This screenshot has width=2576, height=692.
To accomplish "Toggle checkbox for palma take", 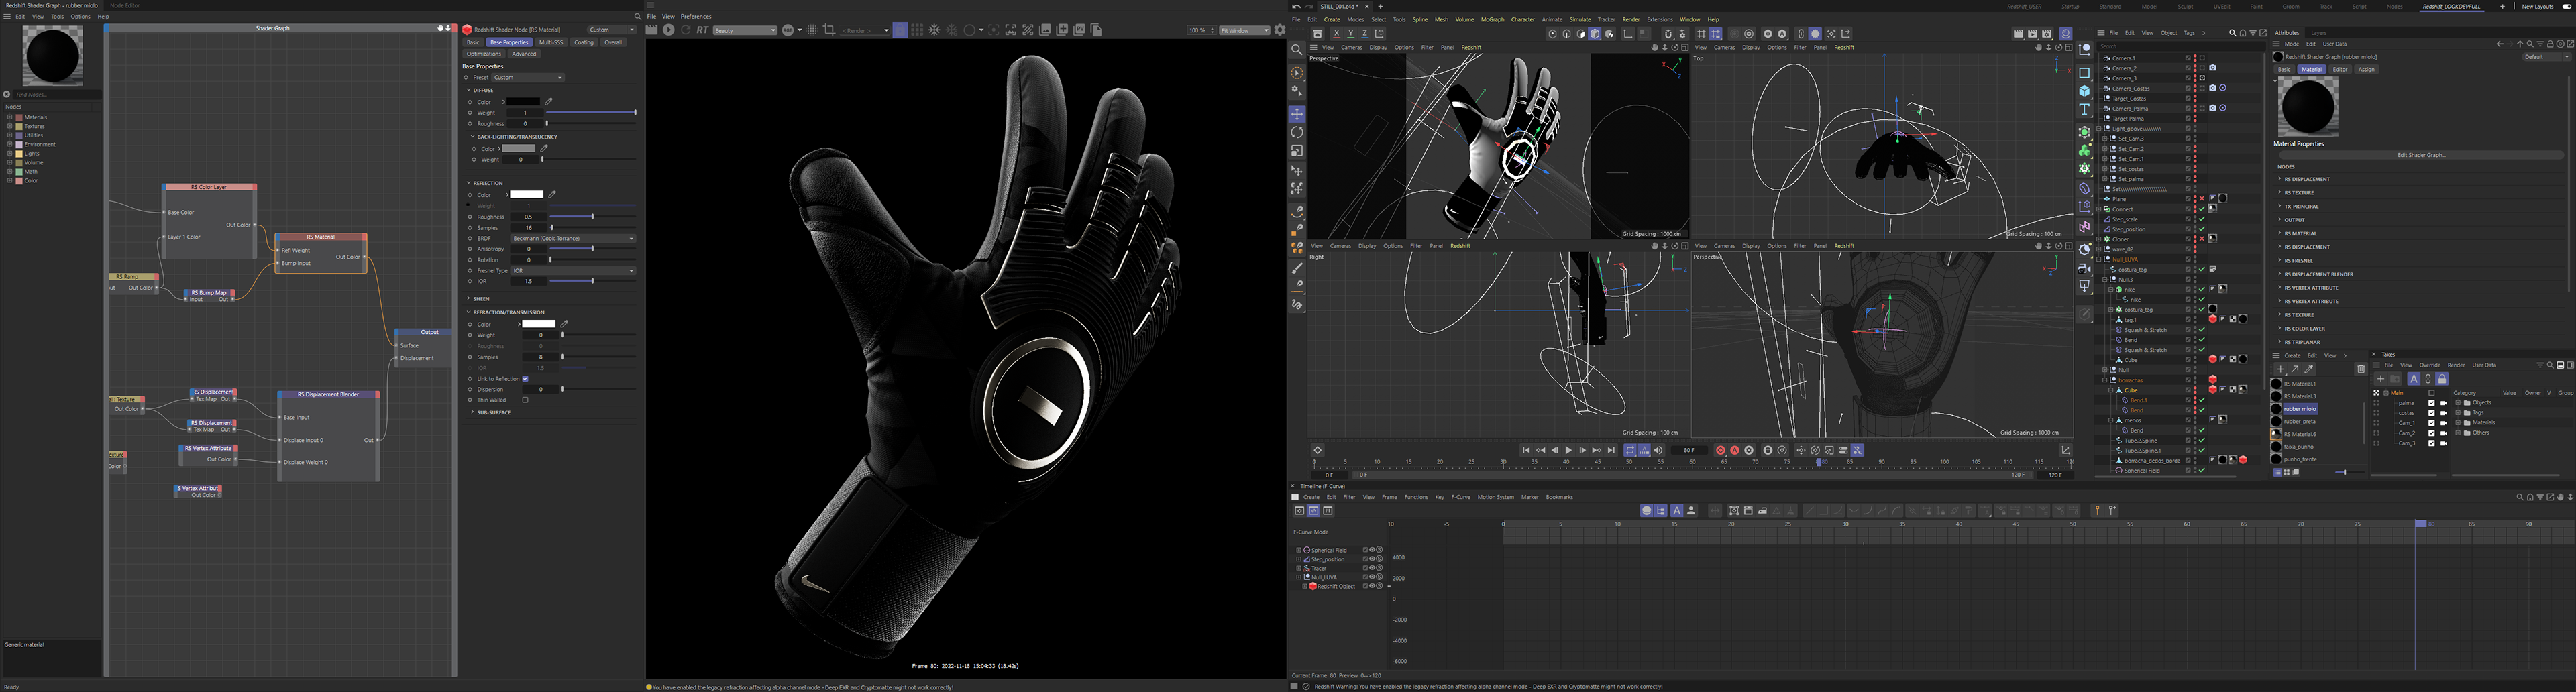I will [2432, 403].
